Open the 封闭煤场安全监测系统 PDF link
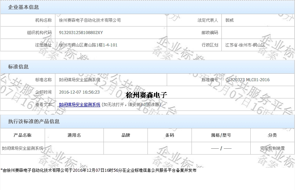295x190 pixels. click(x=79, y=105)
